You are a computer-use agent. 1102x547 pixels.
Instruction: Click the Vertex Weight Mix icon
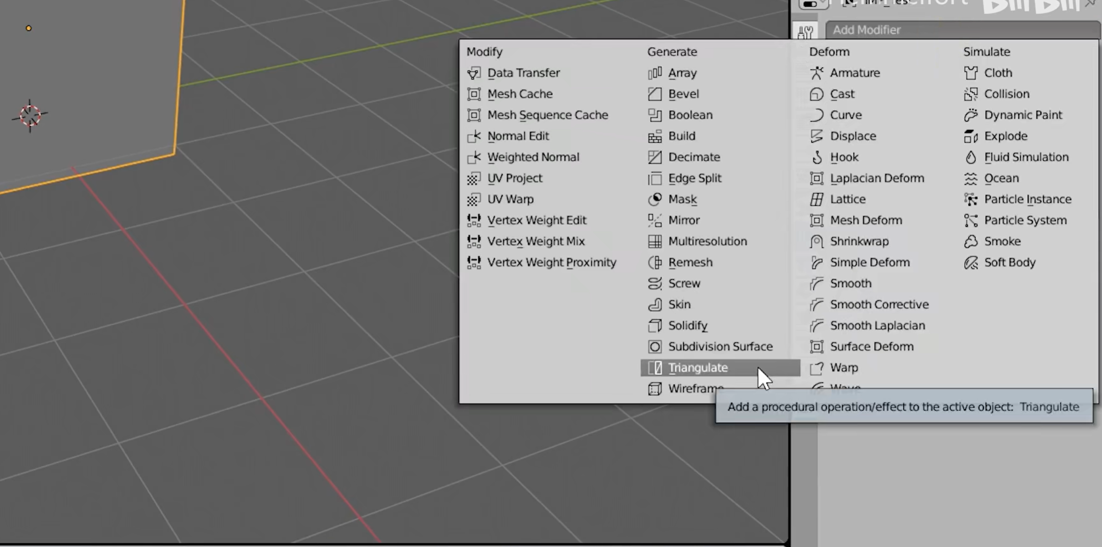(x=474, y=241)
